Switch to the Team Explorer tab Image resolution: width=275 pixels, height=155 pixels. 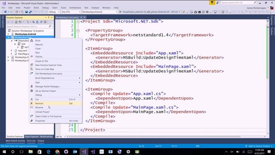click(x=31, y=136)
